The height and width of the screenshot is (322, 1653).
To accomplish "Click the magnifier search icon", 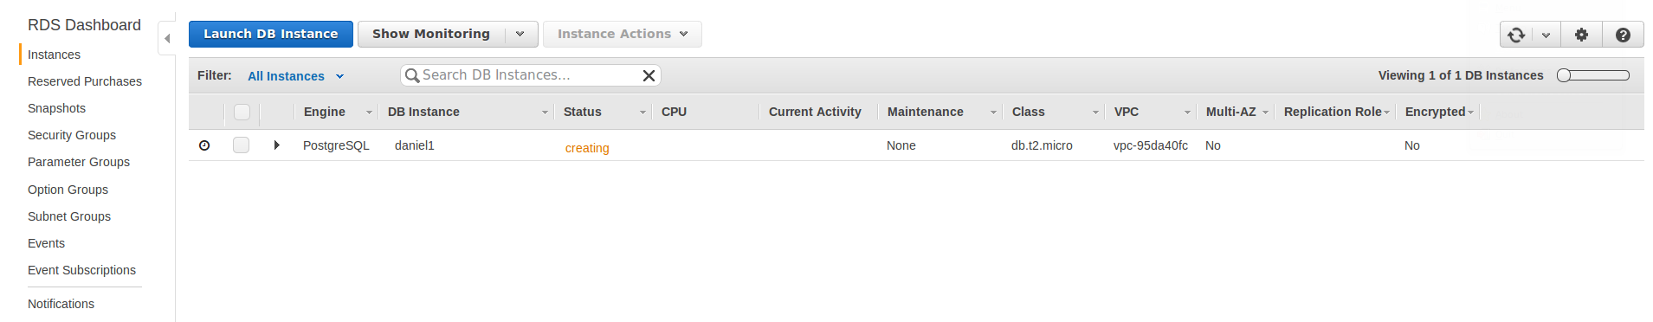I will [412, 75].
